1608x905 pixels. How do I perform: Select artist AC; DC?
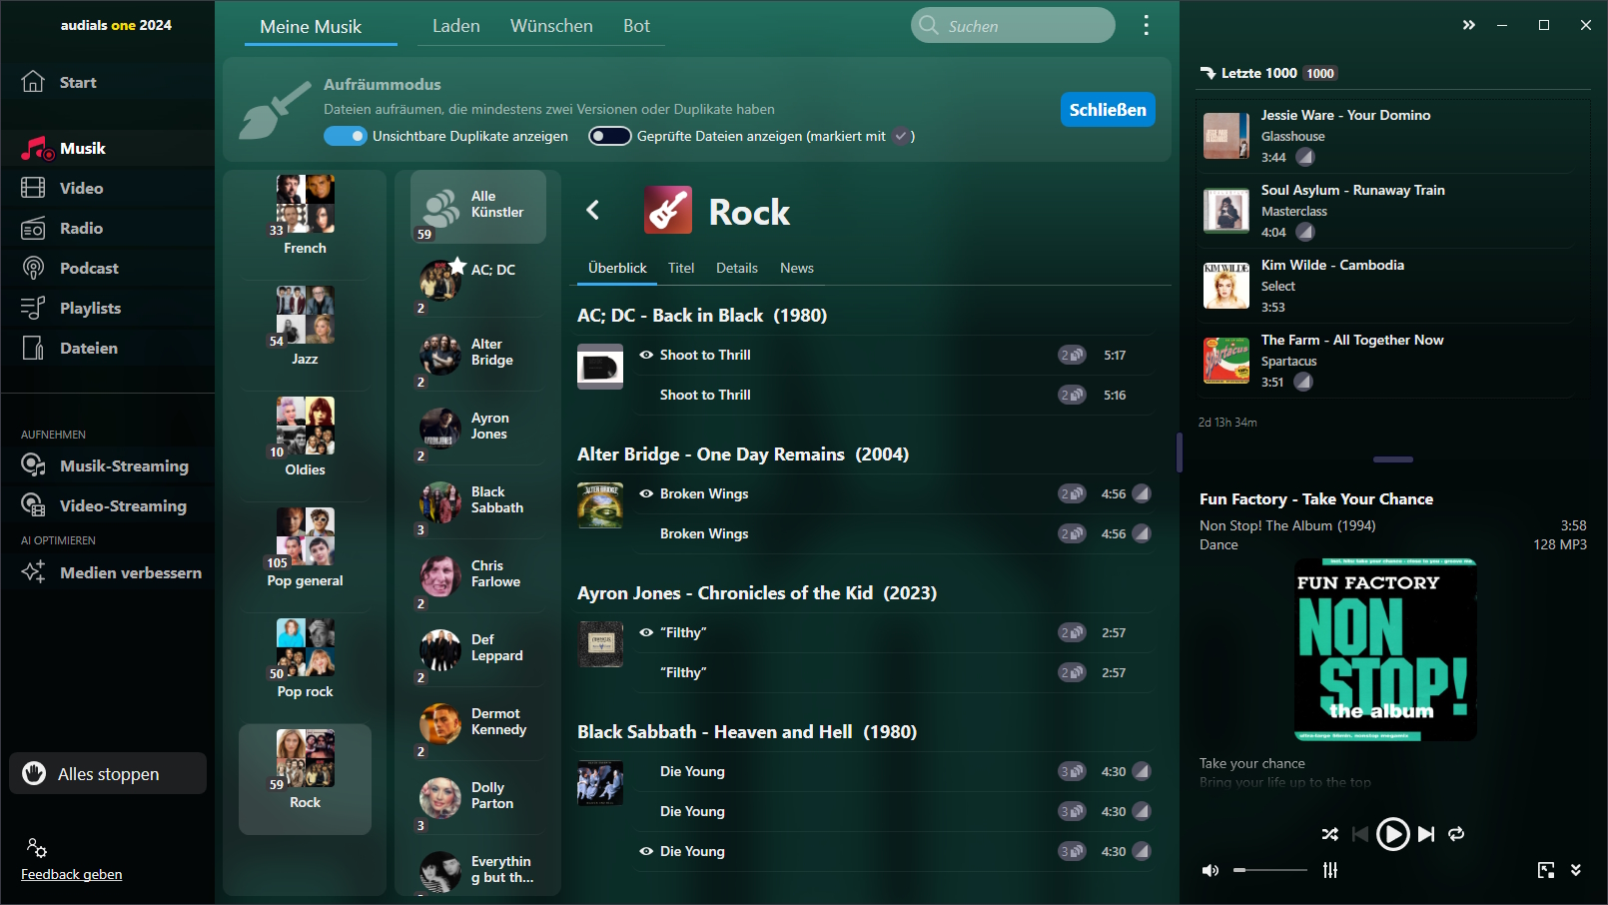click(x=478, y=283)
